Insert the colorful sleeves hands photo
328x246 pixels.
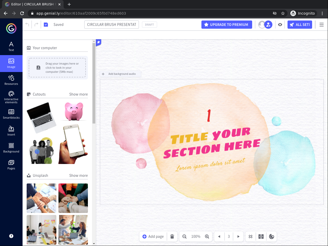pos(73,198)
